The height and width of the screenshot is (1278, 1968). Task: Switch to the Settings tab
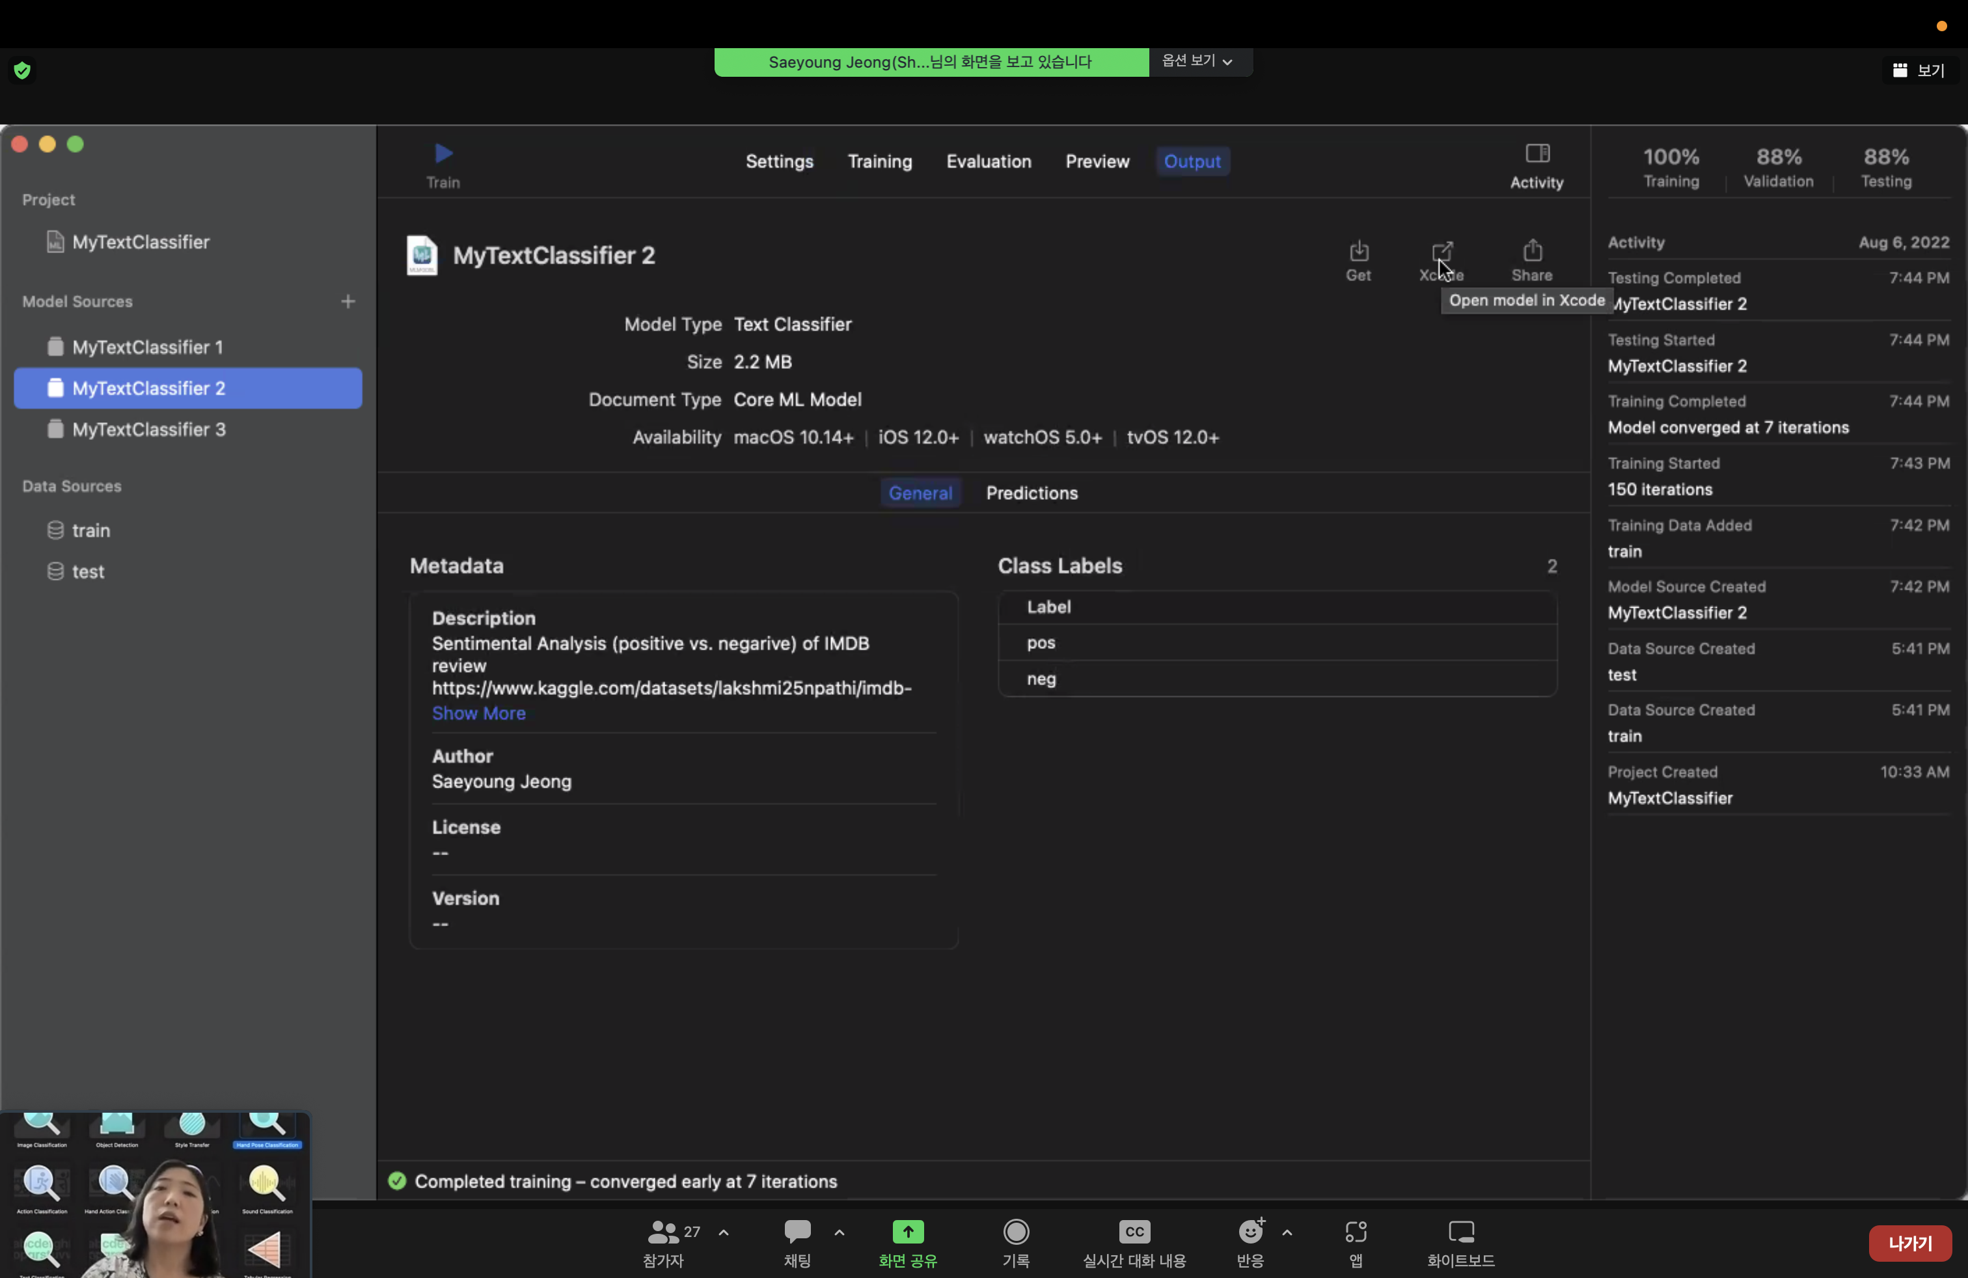tap(779, 162)
